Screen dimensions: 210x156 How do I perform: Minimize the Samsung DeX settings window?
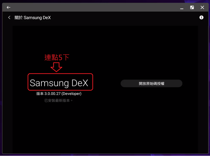pos(182,9)
